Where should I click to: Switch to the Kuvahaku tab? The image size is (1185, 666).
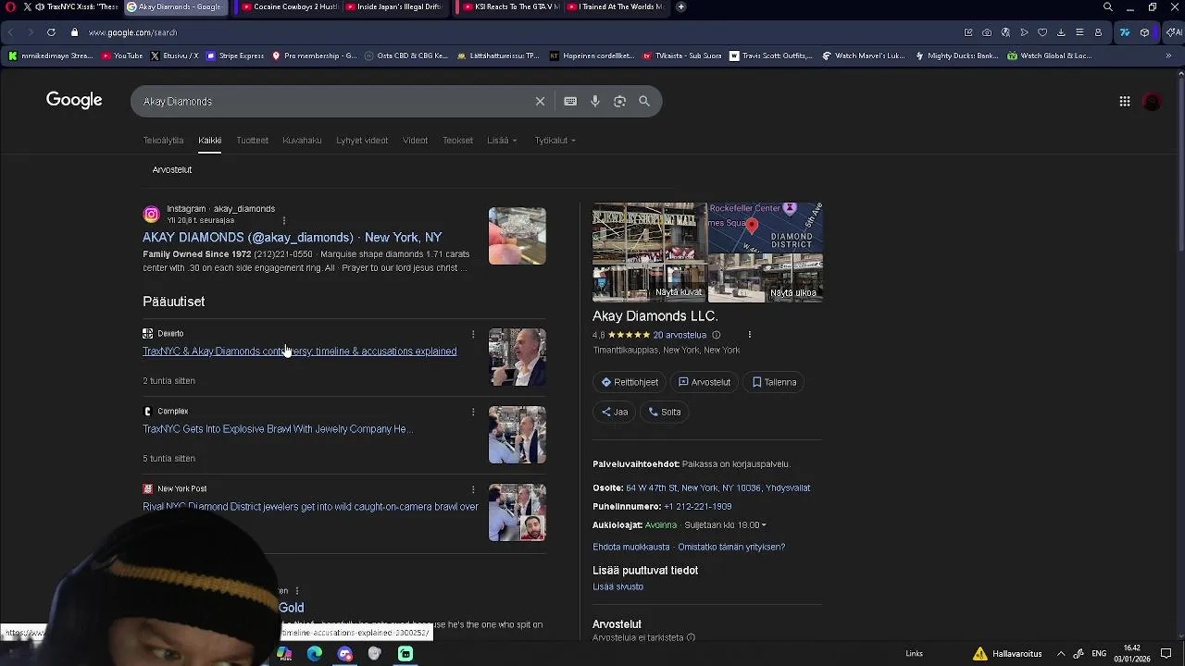pos(302,141)
